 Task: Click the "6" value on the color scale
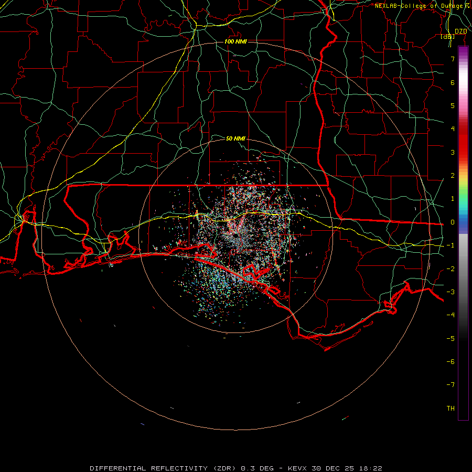pyautogui.click(x=453, y=82)
